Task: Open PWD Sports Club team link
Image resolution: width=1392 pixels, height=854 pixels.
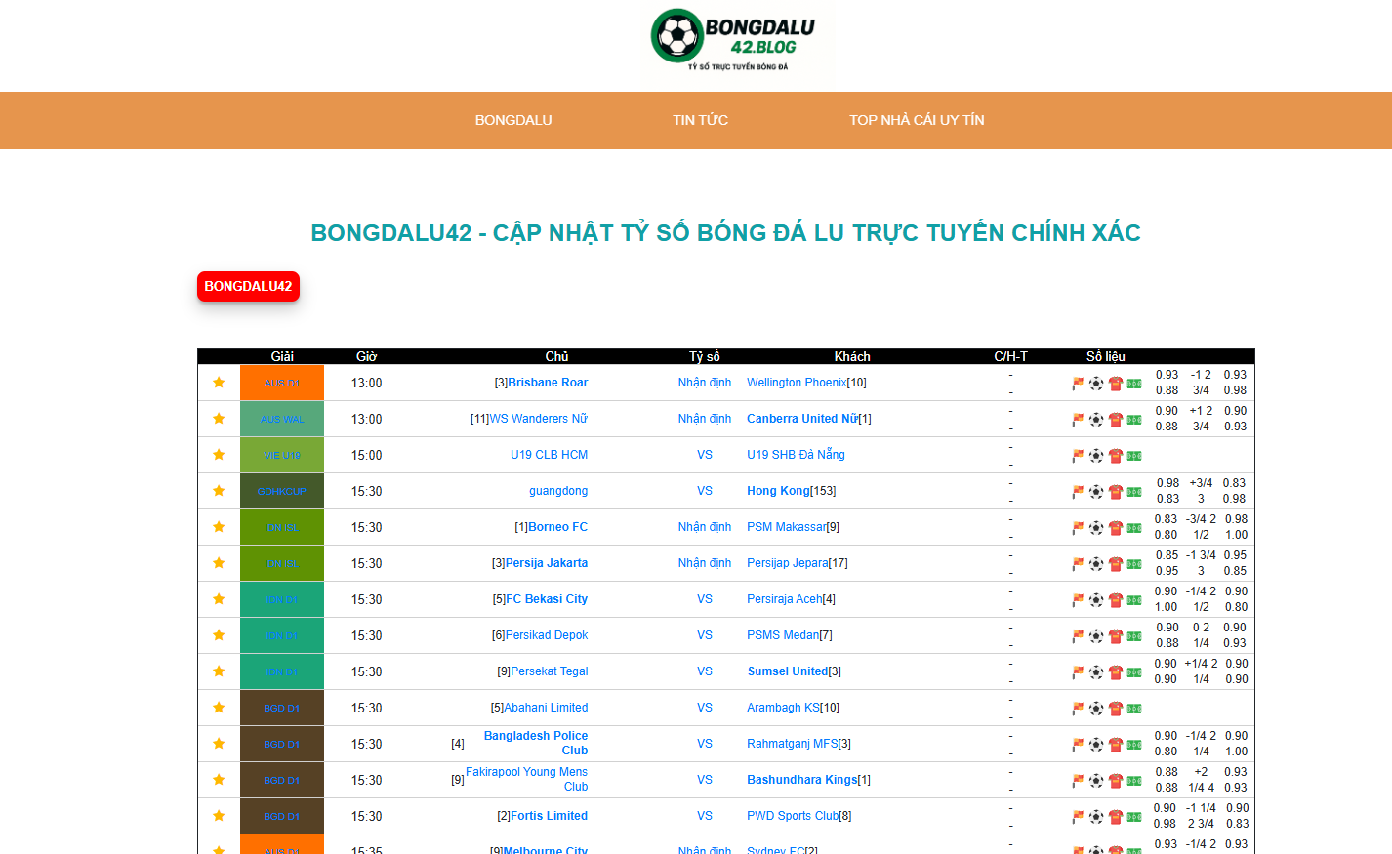Action: coord(793,816)
